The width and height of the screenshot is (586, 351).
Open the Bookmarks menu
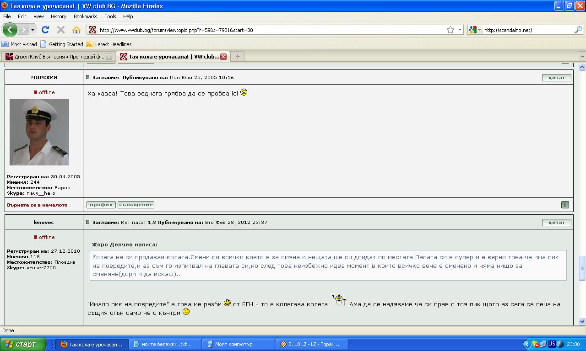85,16
